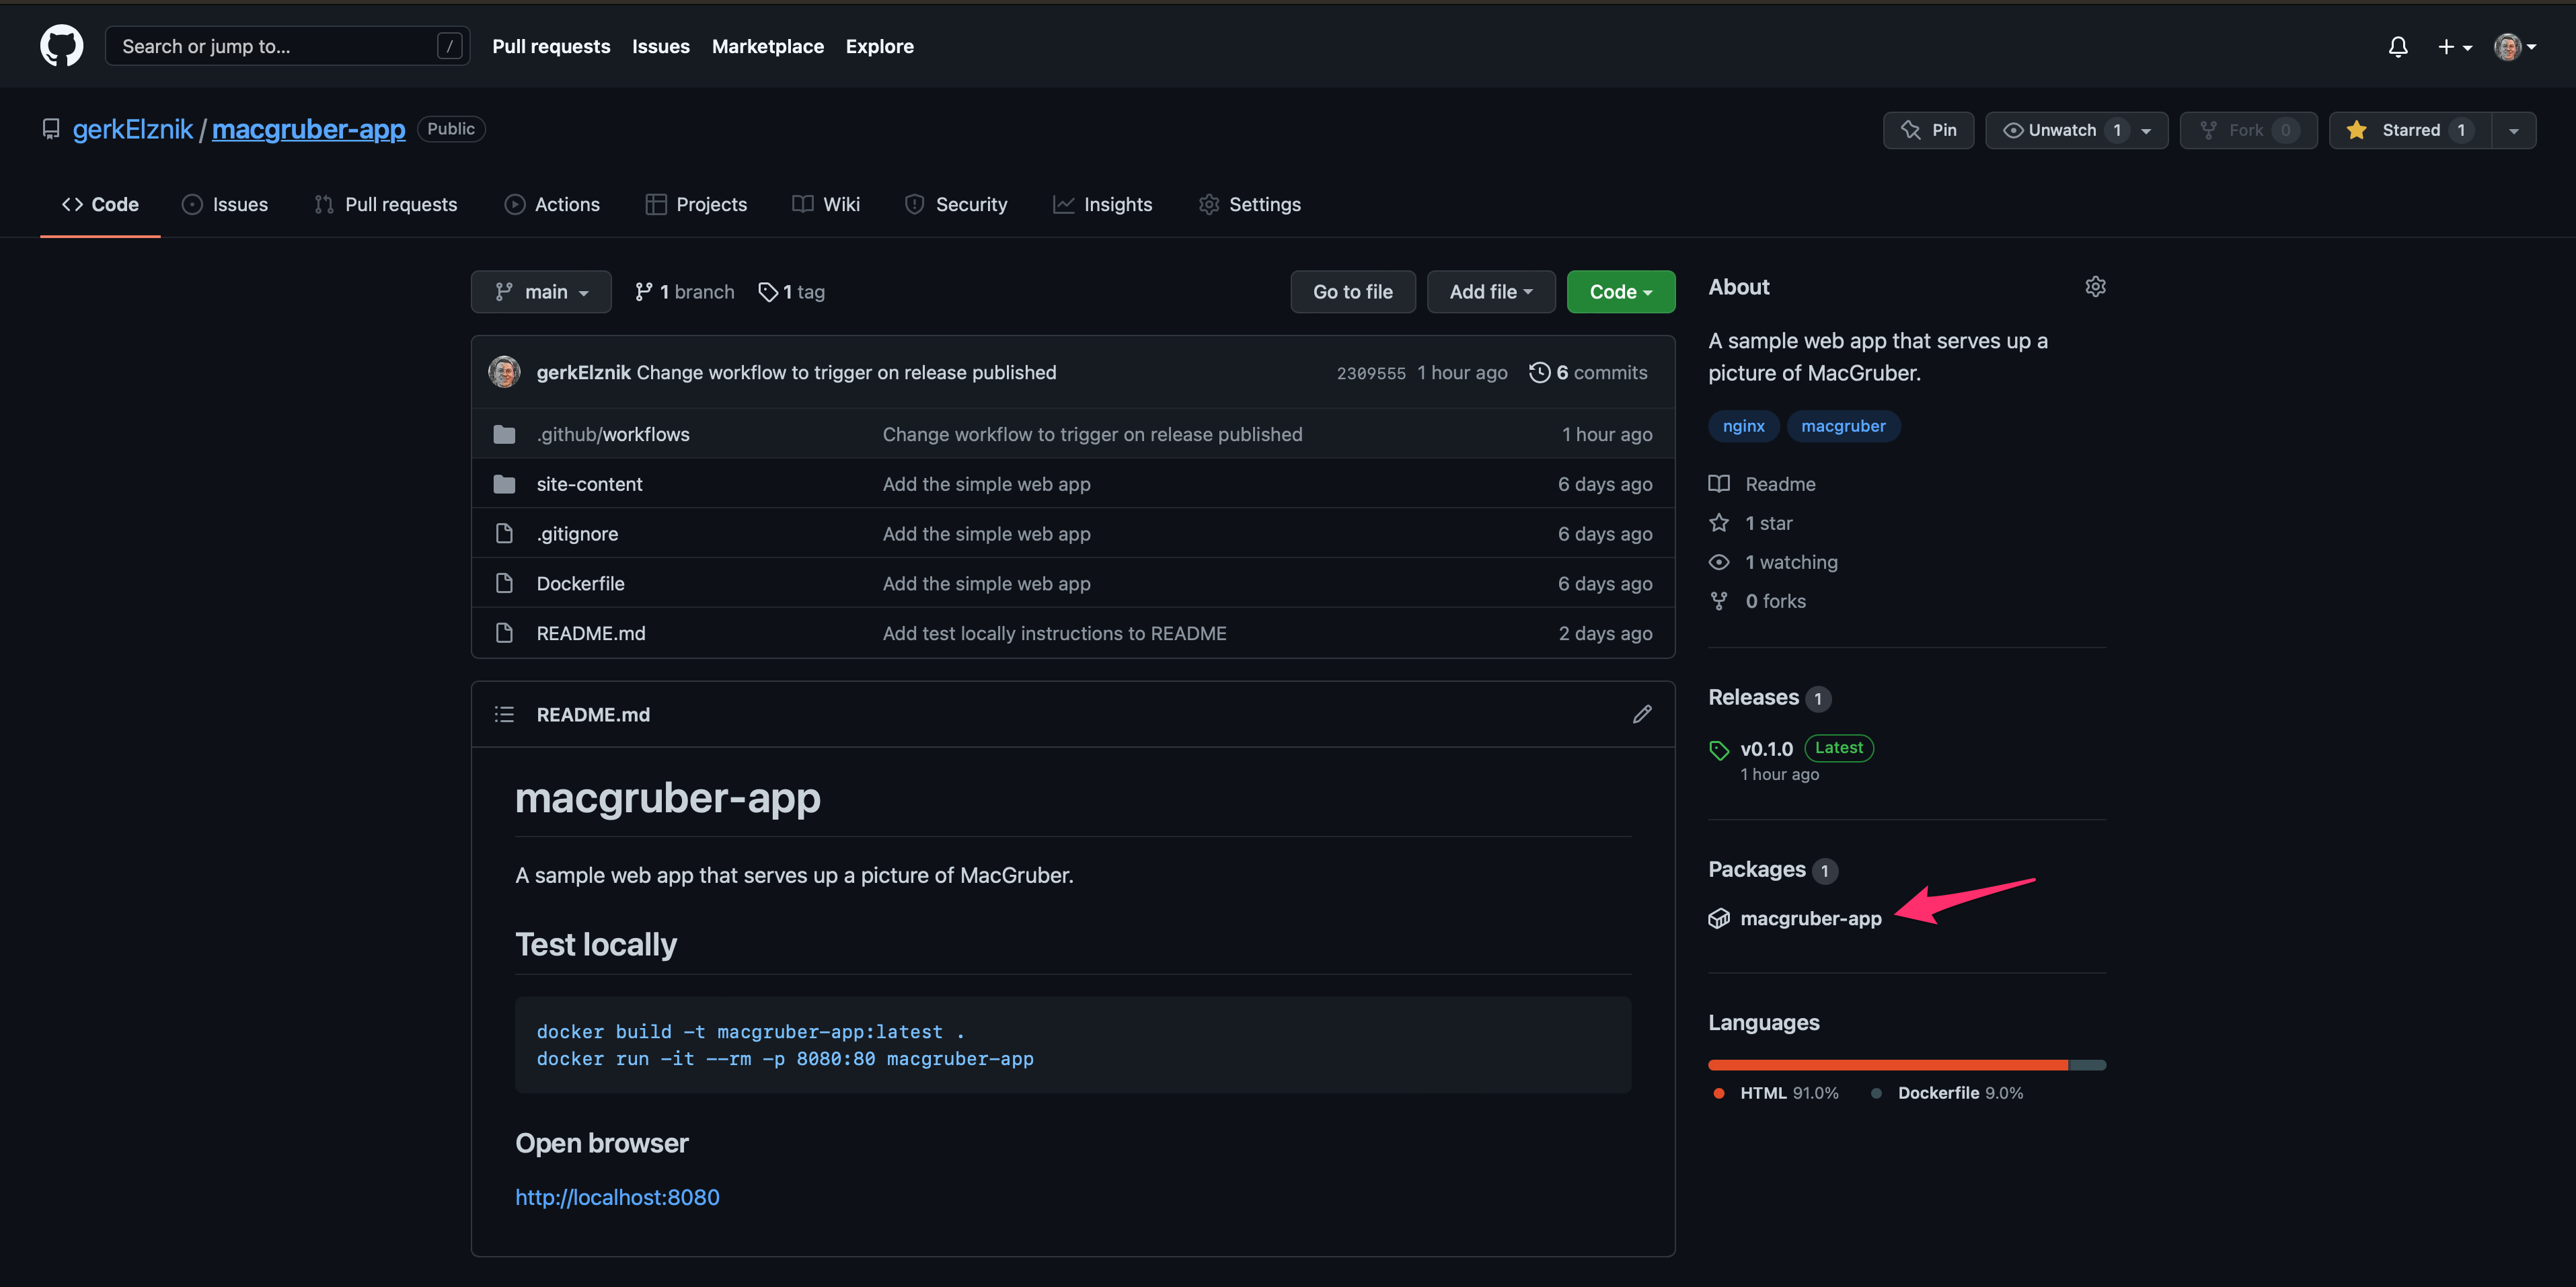The height and width of the screenshot is (1287, 2576).
Task: Click the fork icon beside 0 forks
Action: (1718, 601)
